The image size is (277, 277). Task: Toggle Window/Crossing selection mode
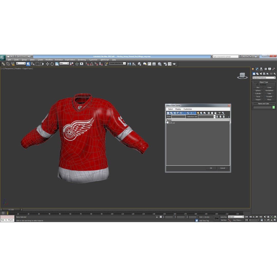[42, 64]
